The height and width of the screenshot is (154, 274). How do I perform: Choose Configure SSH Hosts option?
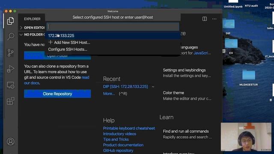(113, 50)
